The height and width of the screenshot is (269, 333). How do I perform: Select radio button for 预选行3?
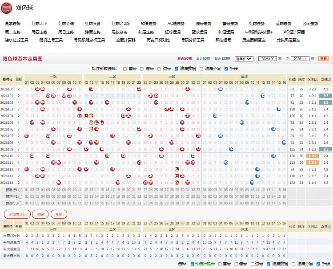pyautogui.click(x=20, y=203)
